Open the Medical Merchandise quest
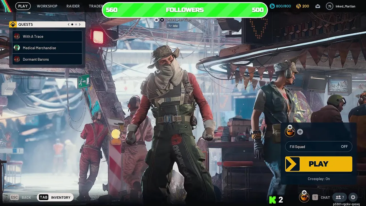Viewport: 366px width, 206px height. click(47, 48)
